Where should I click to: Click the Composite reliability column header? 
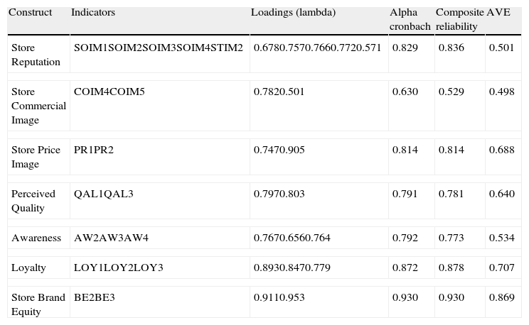point(459,19)
